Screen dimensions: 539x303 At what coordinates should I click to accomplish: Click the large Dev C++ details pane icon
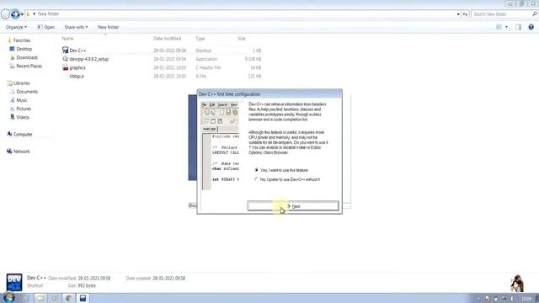[x=14, y=282]
